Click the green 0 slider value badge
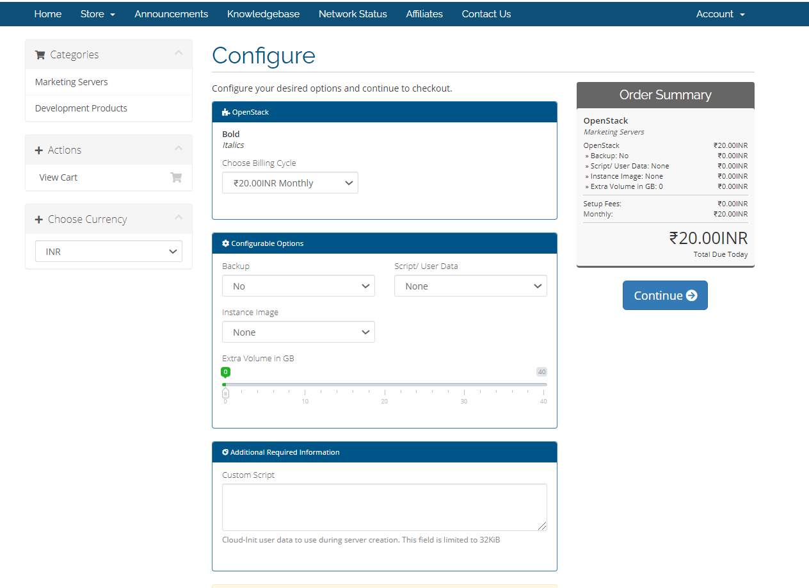The width and height of the screenshot is (809, 588). [x=225, y=372]
